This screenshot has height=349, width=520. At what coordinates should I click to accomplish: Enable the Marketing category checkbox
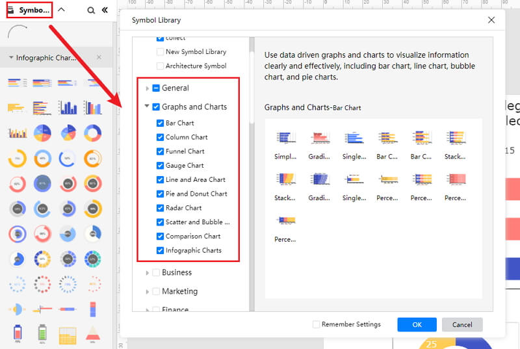(x=156, y=291)
